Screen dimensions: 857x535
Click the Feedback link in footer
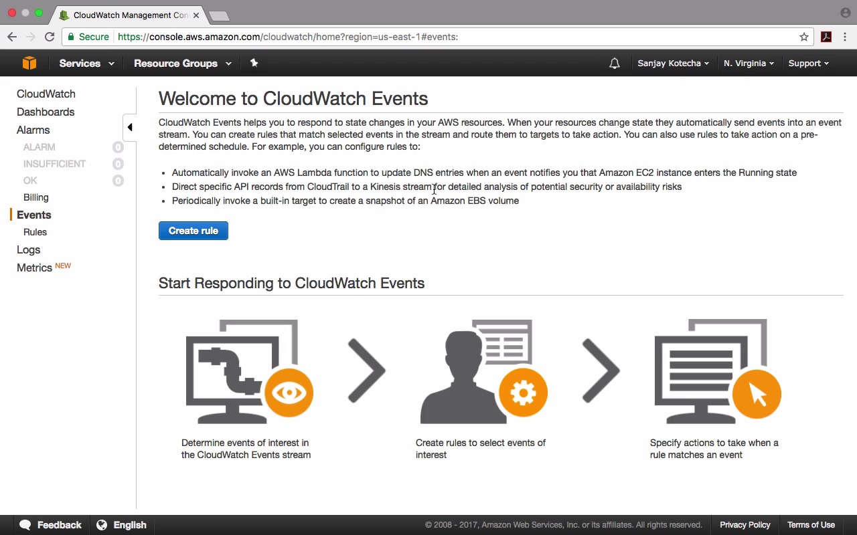[x=60, y=525]
